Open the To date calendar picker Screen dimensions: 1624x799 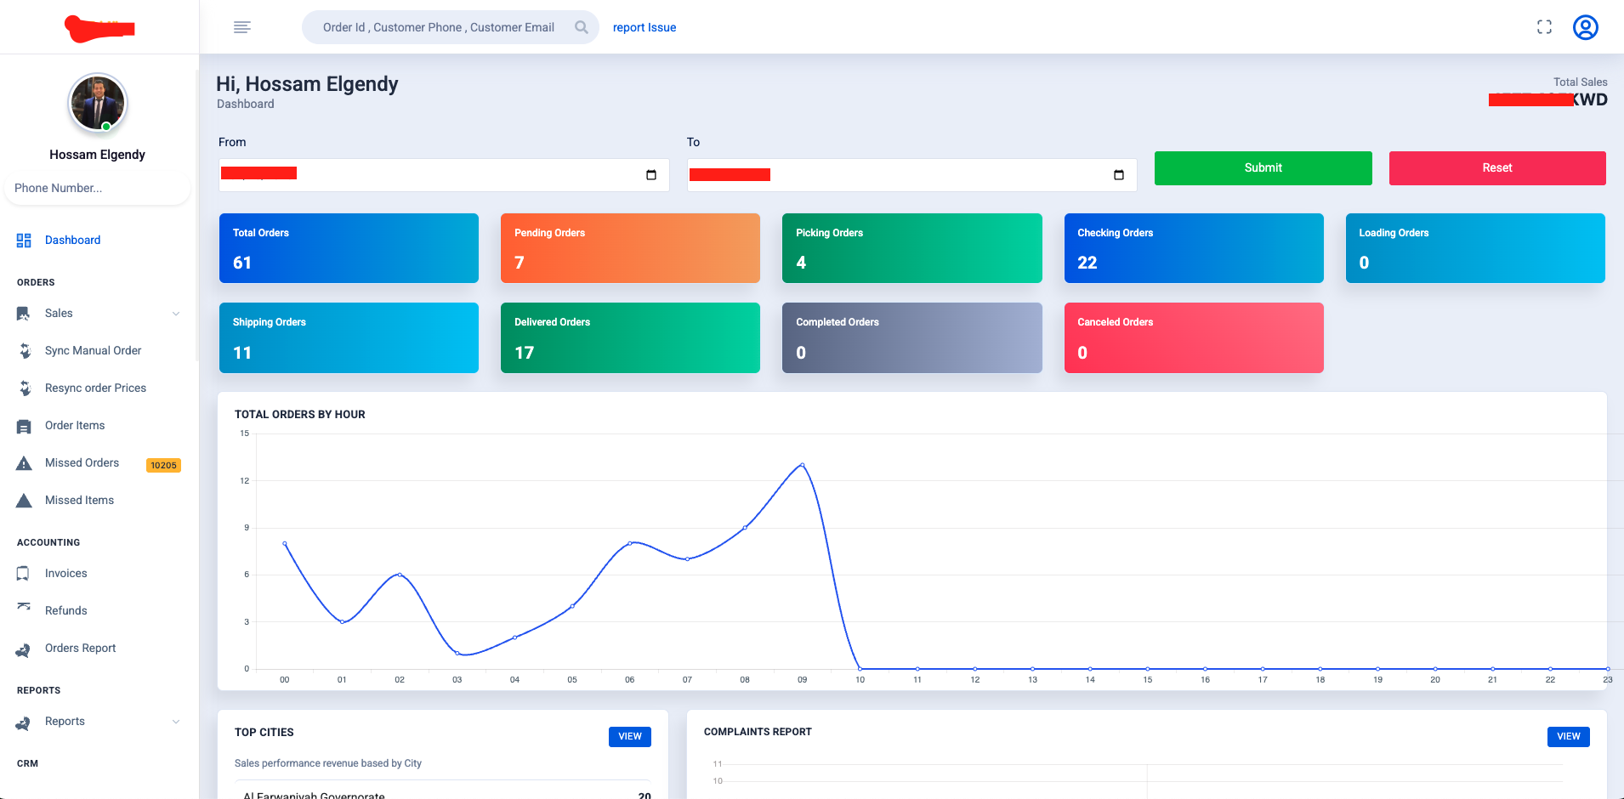tap(1119, 175)
